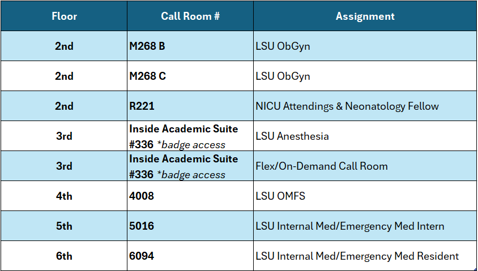This screenshot has width=478, height=271.
Task: Select room 4008 cell
Action: tap(142, 196)
